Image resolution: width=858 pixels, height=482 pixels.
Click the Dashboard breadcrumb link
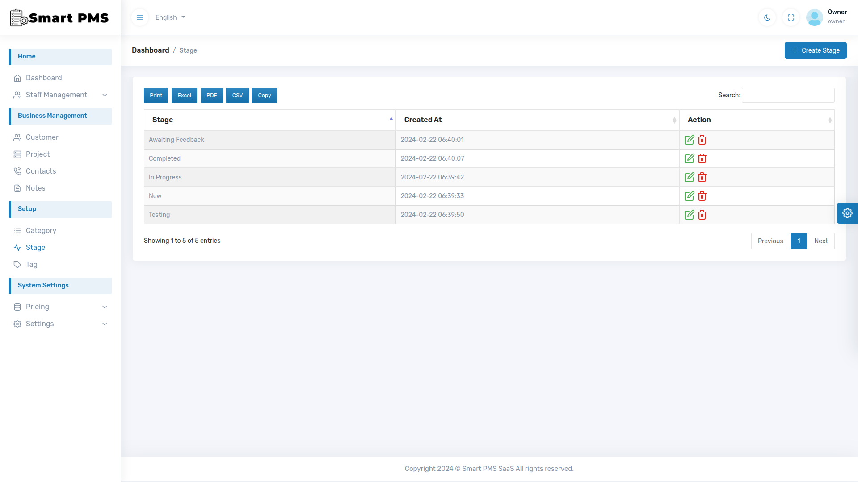point(150,50)
